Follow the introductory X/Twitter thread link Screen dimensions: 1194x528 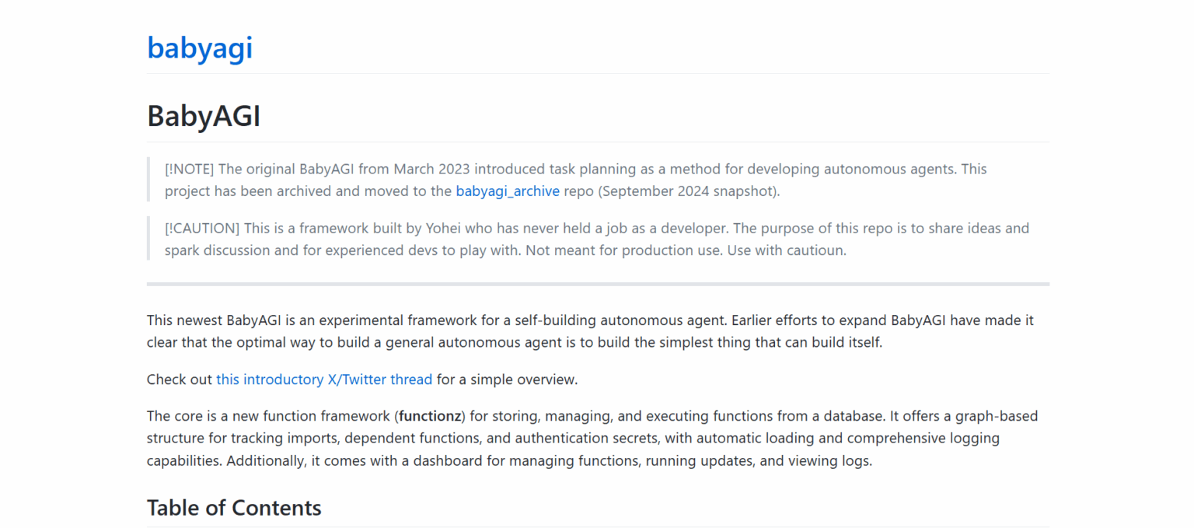(x=323, y=379)
